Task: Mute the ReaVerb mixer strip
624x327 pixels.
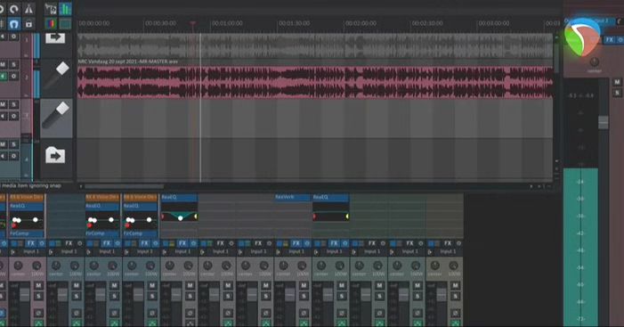Action: tap(304, 286)
